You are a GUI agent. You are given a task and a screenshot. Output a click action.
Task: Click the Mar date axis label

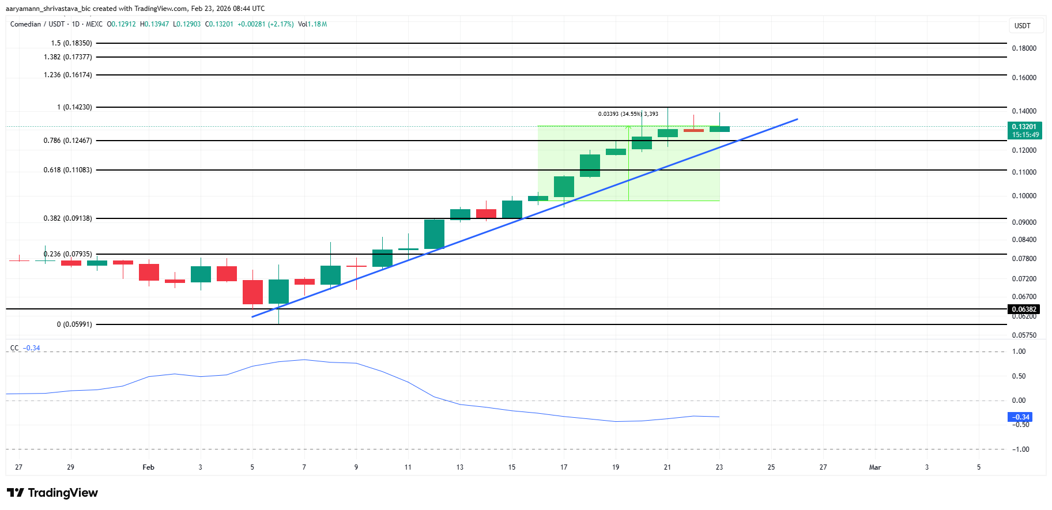(875, 467)
